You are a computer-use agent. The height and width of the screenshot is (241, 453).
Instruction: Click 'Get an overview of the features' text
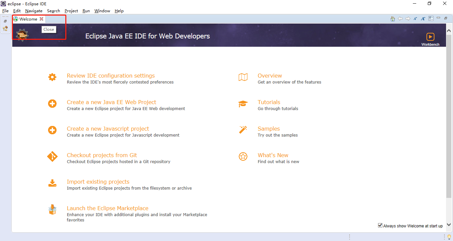pyautogui.click(x=290, y=82)
